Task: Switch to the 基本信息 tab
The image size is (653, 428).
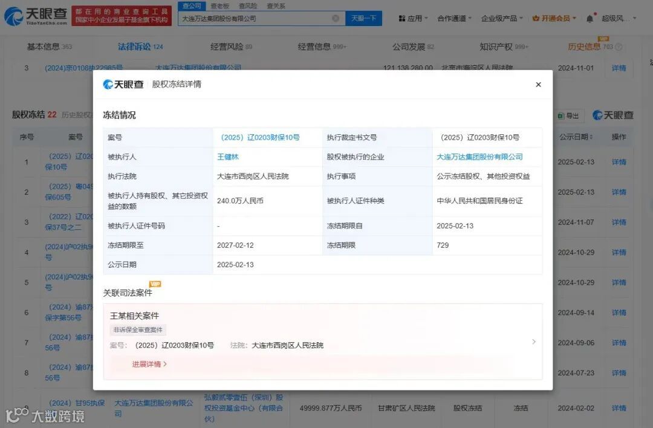Action: pyautogui.click(x=49, y=47)
